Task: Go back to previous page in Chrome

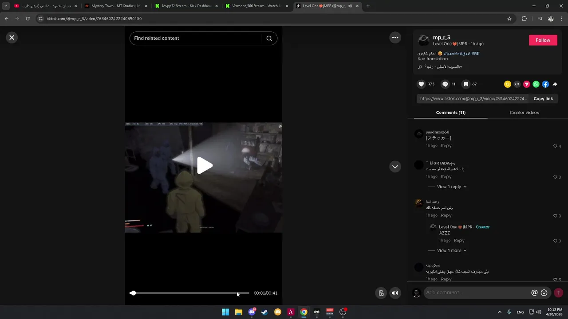Action: (6, 19)
